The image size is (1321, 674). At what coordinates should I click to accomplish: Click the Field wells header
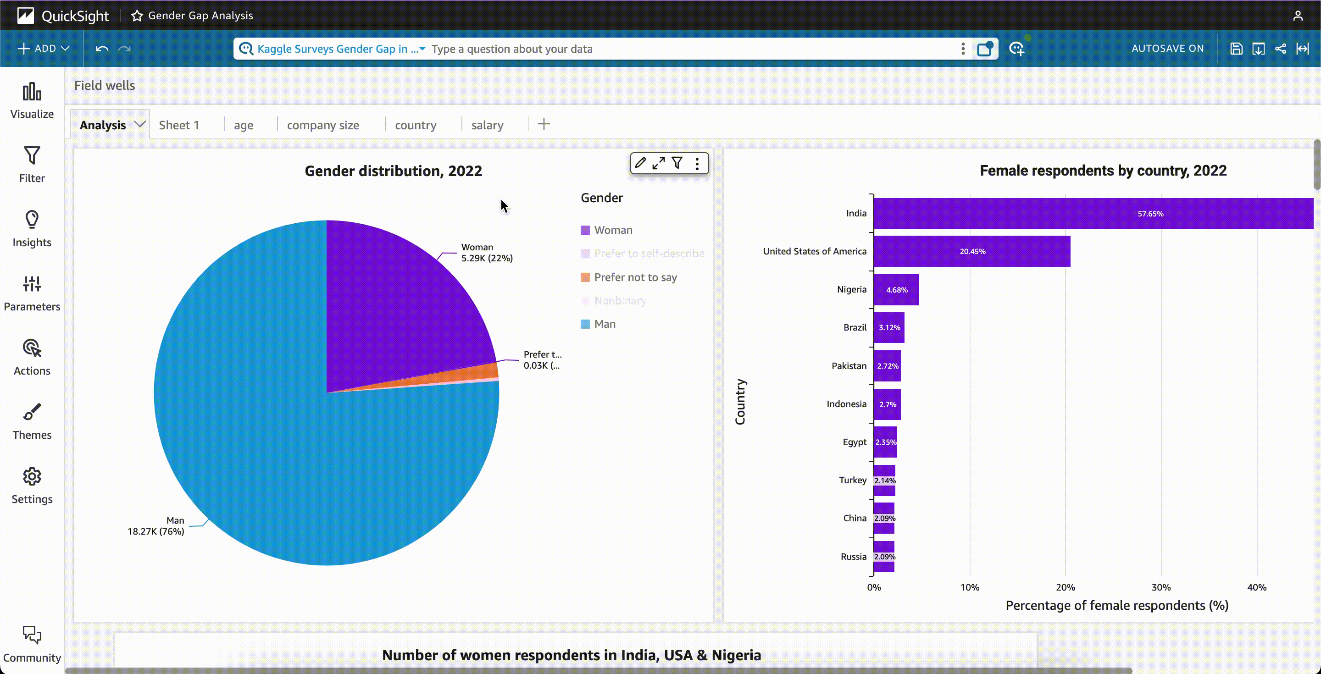click(105, 85)
